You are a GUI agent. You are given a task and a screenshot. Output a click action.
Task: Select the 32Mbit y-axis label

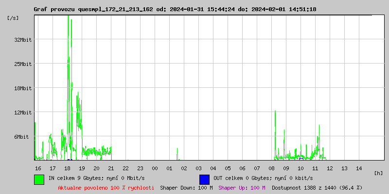23,40
